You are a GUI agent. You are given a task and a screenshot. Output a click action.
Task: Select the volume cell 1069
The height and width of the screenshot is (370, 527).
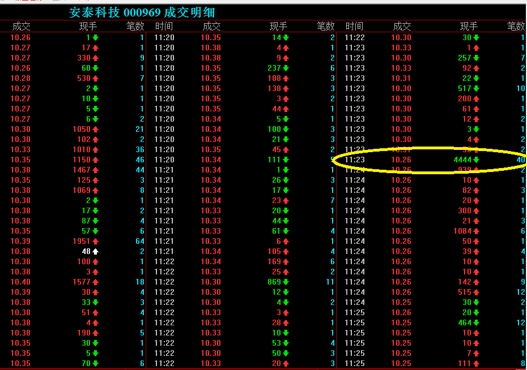click(x=82, y=190)
